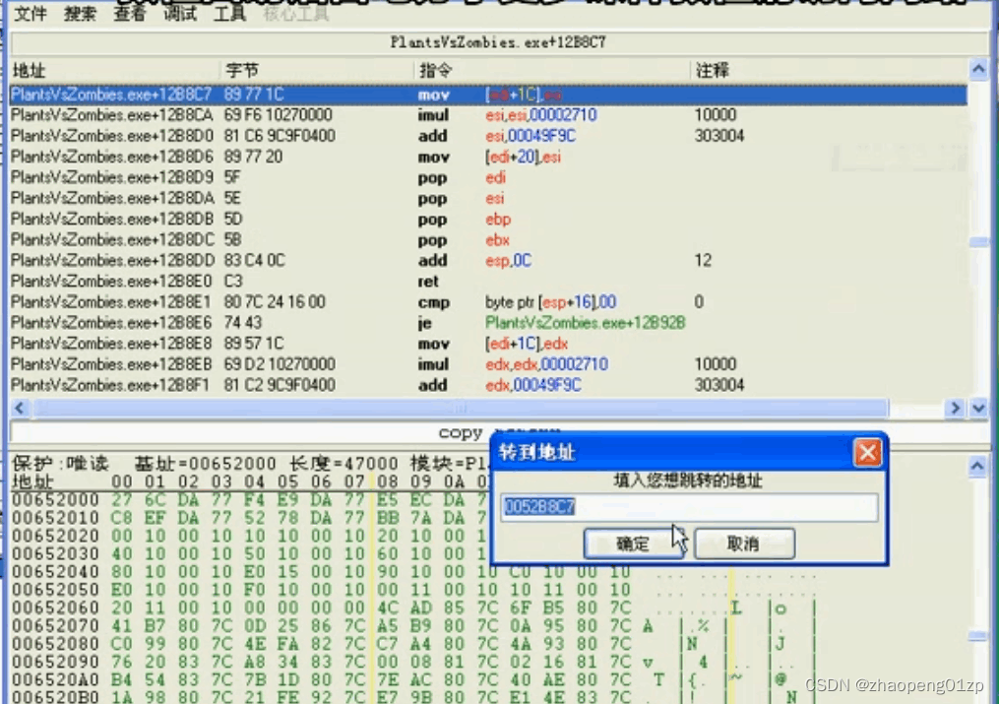This screenshot has width=999, height=704.
Task: Open the 搜索 menu
Action: point(80,14)
